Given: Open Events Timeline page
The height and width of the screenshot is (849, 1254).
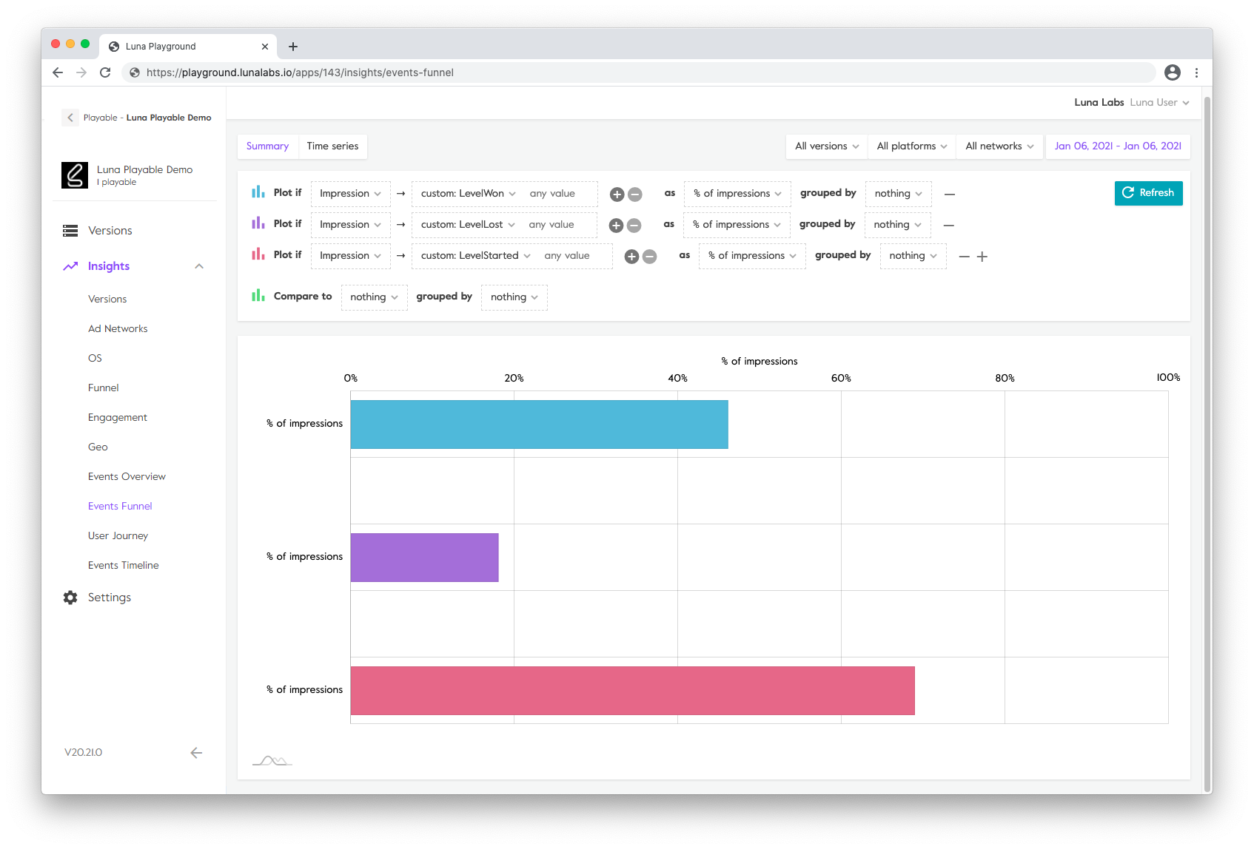Looking at the screenshot, I should point(124,565).
